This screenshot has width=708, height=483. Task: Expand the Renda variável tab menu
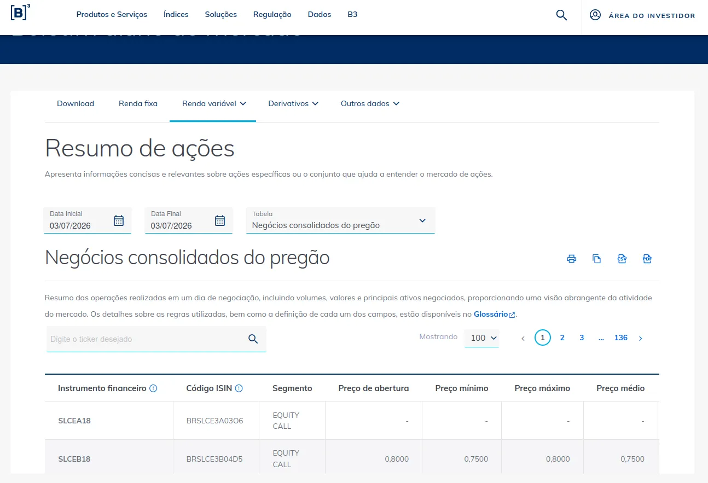[x=214, y=103]
